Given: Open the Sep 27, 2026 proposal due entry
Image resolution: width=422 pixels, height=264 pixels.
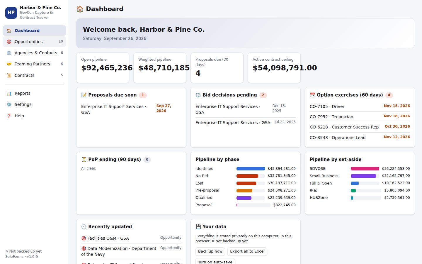Looking at the screenshot, I should [131, 109].
